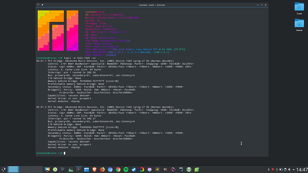The width and height of the screenshot is (308, 173).
Task: Switch to the first virtual desktop in the pager
Action: [13, 169]
